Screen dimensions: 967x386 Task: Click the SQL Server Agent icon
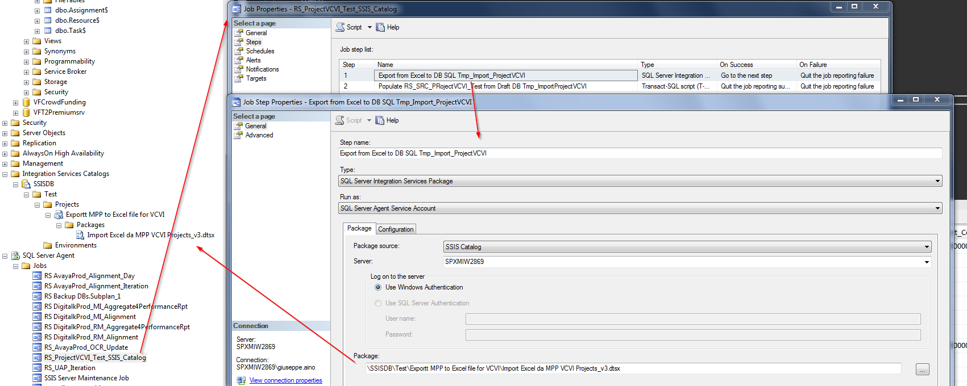tap(15, 255)
